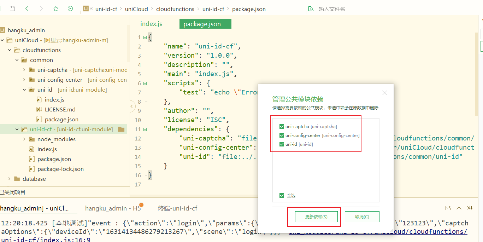Open index.js under the uni-id folder
This screenshot has height=242, width=483.
click(x=54, y=100)
